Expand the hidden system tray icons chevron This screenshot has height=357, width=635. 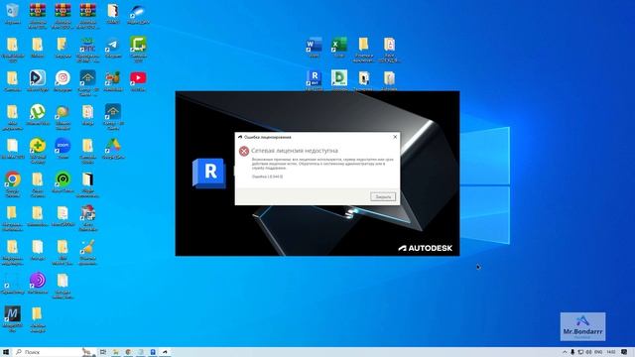point(565,352)
